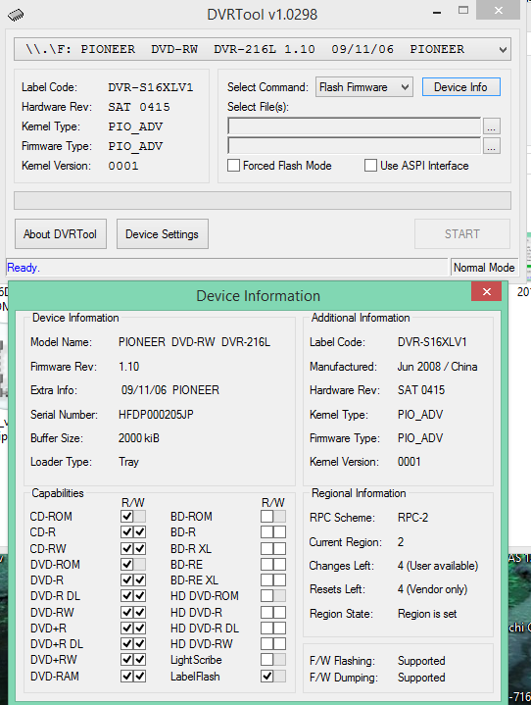
Task: Click the Region is set text
Action: (x=427, y=614)
